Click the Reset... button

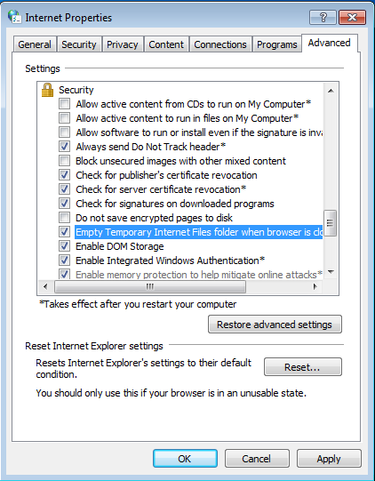pos(303,367)
